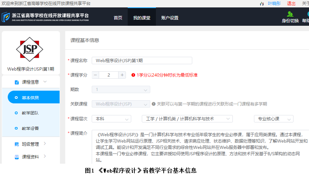Click the 课程资料 sidebar icon
Viewport: 309px width, 175px height.
16,157
